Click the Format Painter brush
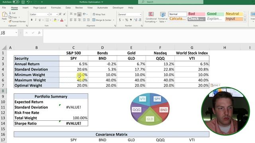The height and width of the screenshot is (143, 255). tap(10, 21)
